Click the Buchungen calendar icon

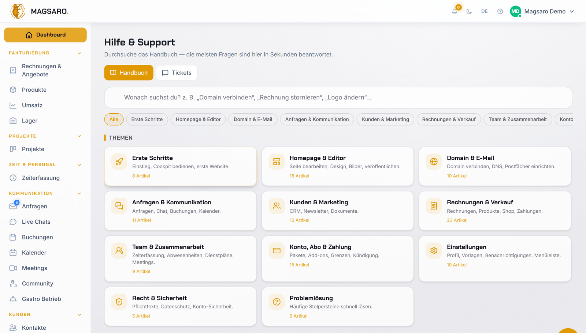click(x=13, y=237)
